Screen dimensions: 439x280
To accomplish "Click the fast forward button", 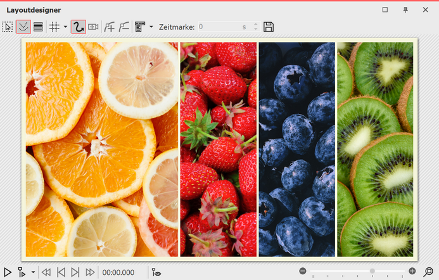I will [x=90, y=272].
